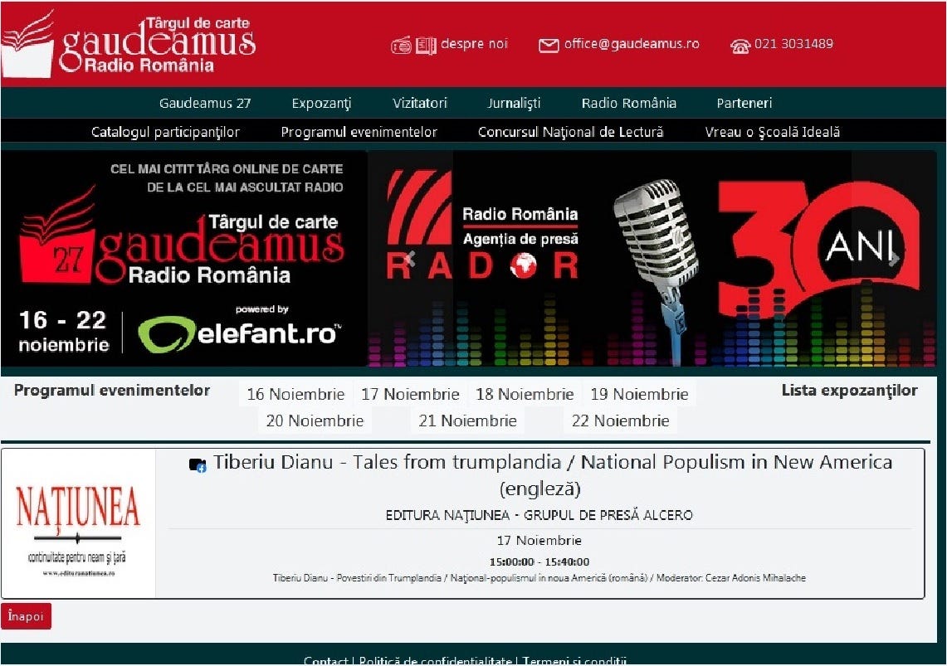Select the 19 Noiembrie tab
Viewport: 947px width, 666px height.
(639, 394)
